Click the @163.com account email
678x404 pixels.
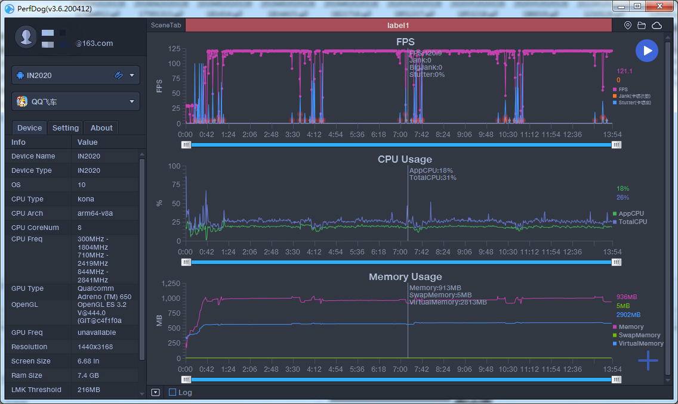click(94, 43)
